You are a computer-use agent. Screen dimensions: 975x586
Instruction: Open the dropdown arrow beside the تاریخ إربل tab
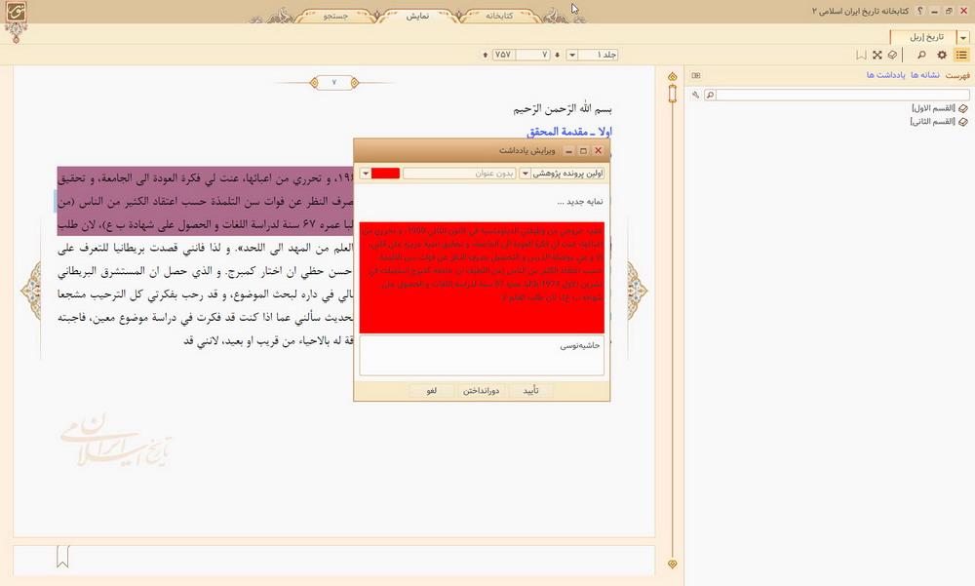(x=963, y=38)
